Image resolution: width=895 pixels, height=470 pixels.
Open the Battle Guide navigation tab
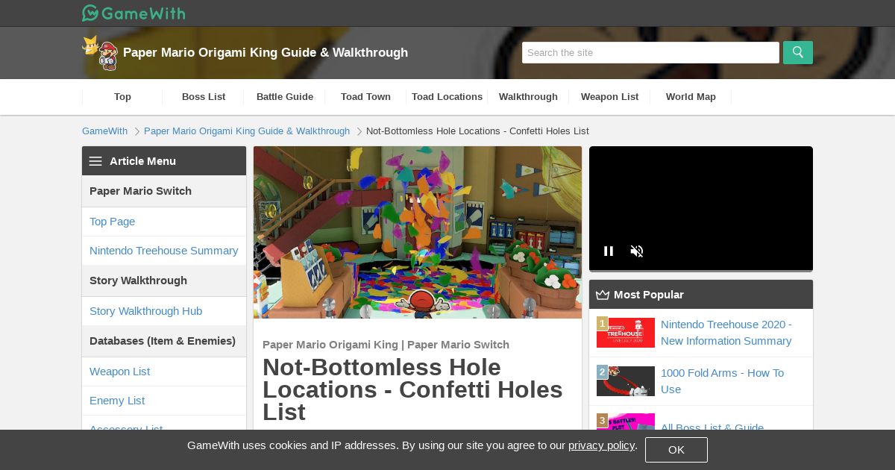tap(285, 97)
